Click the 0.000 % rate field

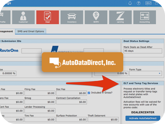click(x=111, y=73)
